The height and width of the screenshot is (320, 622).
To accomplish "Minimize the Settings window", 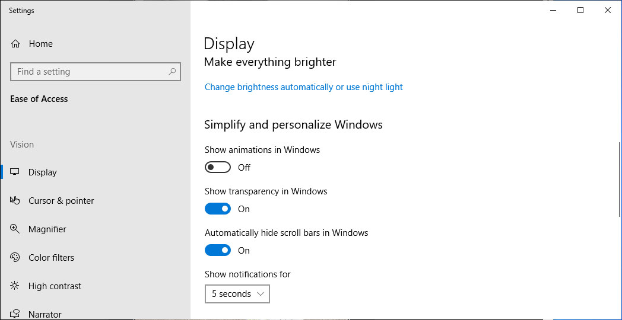I will [x=553, y=11].
